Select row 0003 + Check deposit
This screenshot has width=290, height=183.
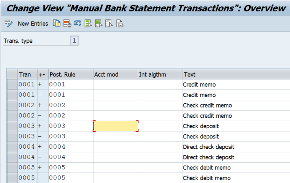point(12,126)
